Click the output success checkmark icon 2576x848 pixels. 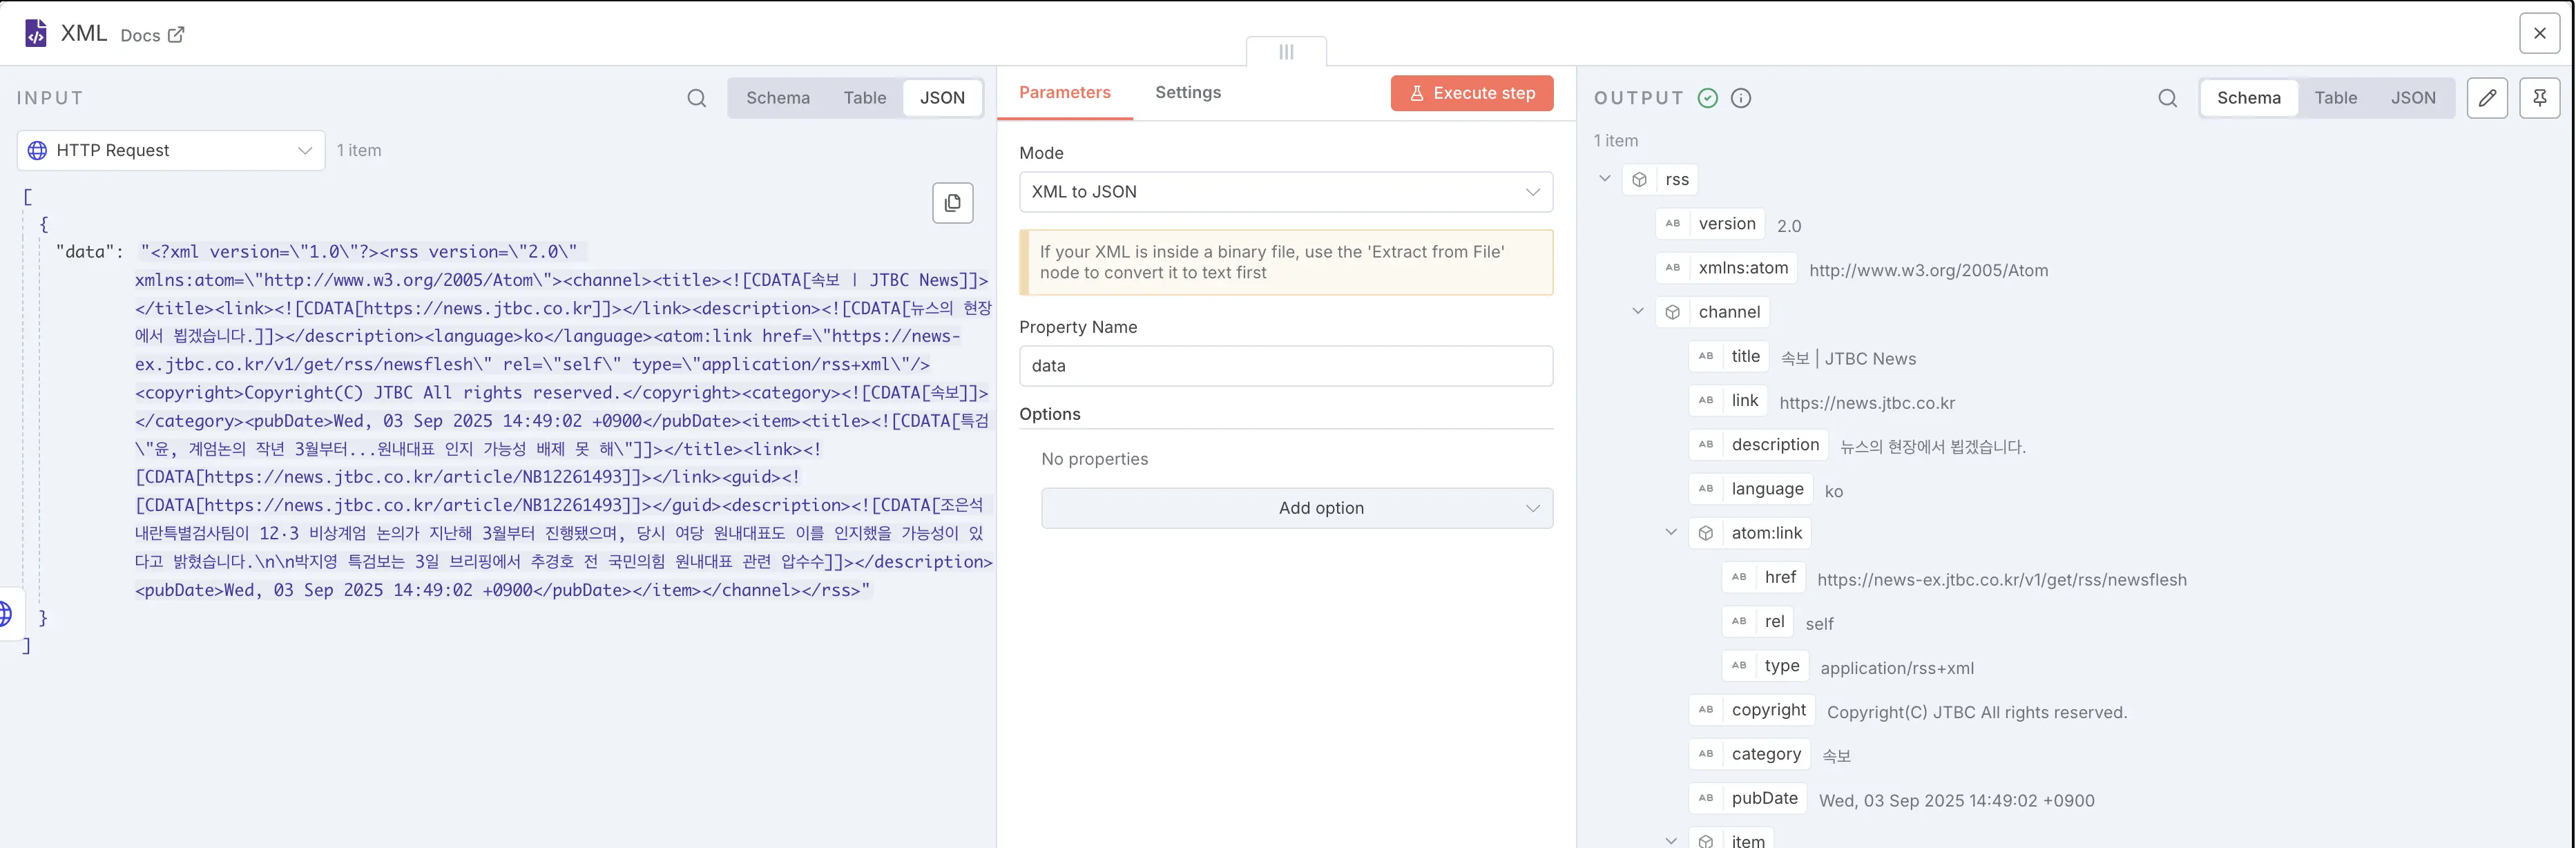(x=1708, y=98)
